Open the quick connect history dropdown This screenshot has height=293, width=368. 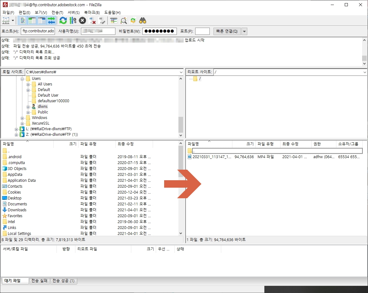244,31
